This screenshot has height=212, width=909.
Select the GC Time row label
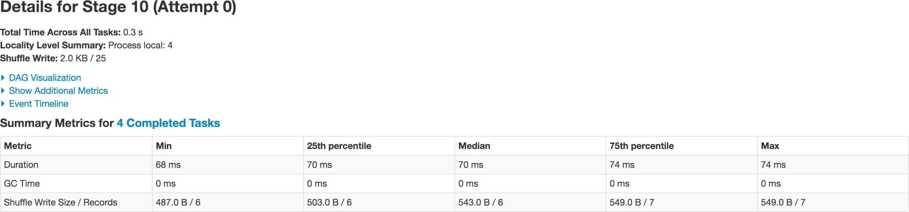22,184
